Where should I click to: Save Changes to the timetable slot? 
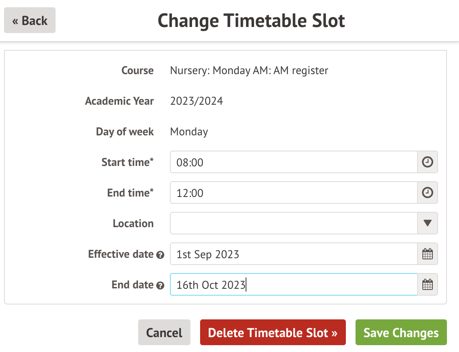[x=401, y=333]
